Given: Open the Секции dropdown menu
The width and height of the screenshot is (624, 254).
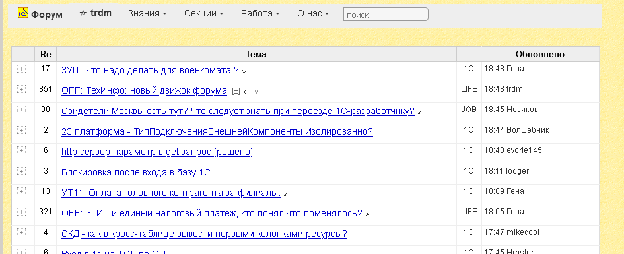Looking at the screenshot, I should 203,13.
